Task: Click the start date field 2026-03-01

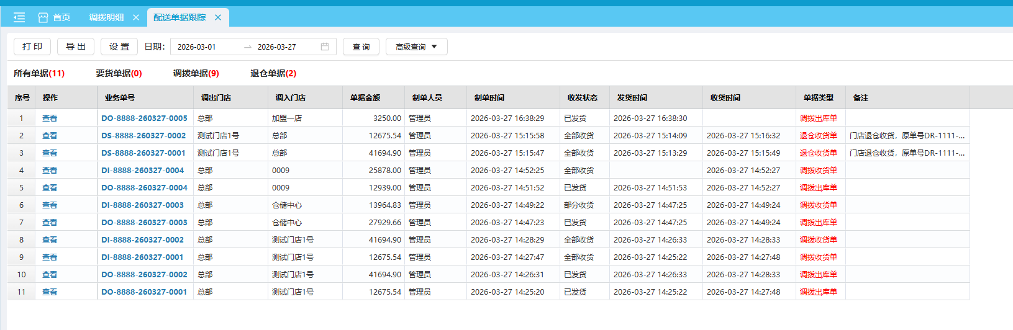Action: click(197, 47)
